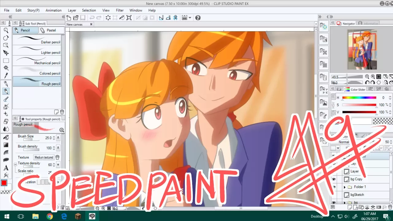393x221 pixels.
Task: Click the Open file icon in command bar
Action: pos(76,18)
